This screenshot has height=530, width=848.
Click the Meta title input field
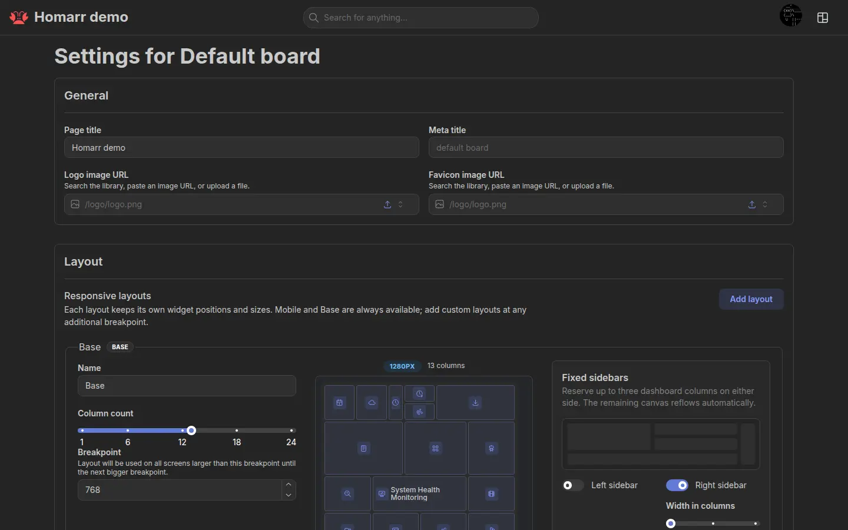(x=606, y=147)
